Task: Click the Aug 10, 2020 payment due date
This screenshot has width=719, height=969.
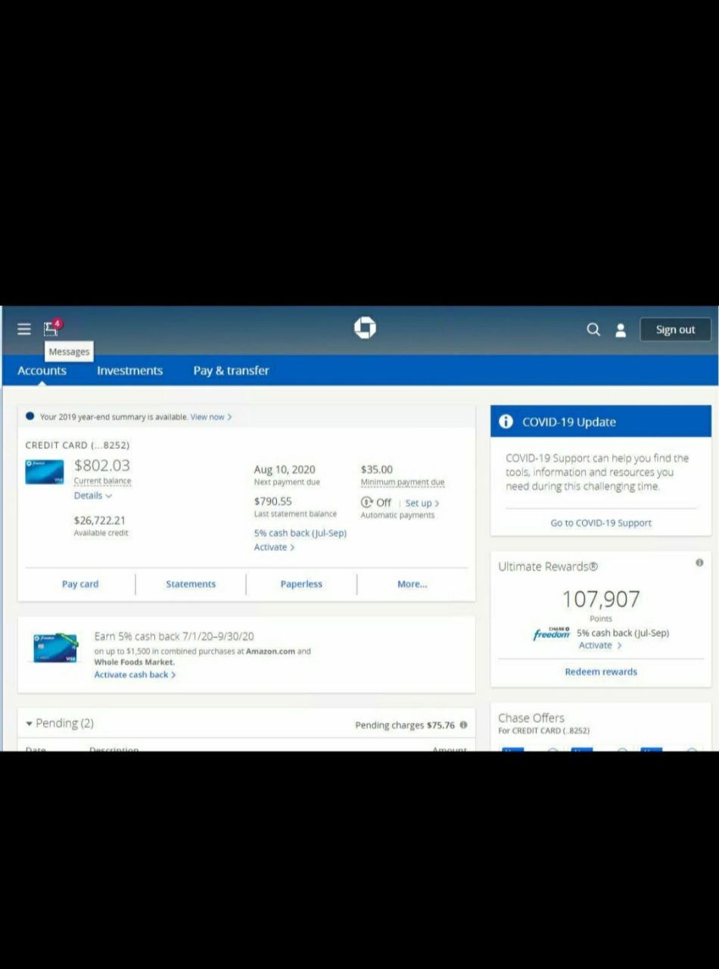Action: point(285,469)
